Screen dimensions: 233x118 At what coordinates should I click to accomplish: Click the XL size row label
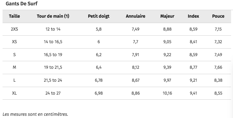[x=14, y=93]
